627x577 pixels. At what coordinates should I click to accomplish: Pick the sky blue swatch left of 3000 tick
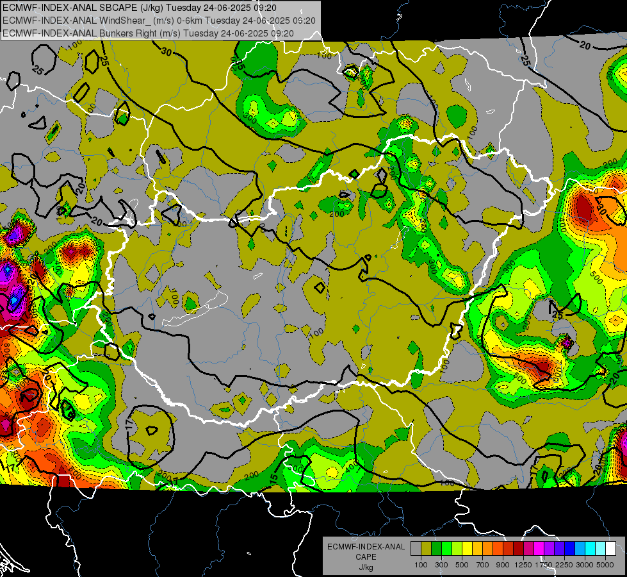pyautogui.click(x=580, y=549)
